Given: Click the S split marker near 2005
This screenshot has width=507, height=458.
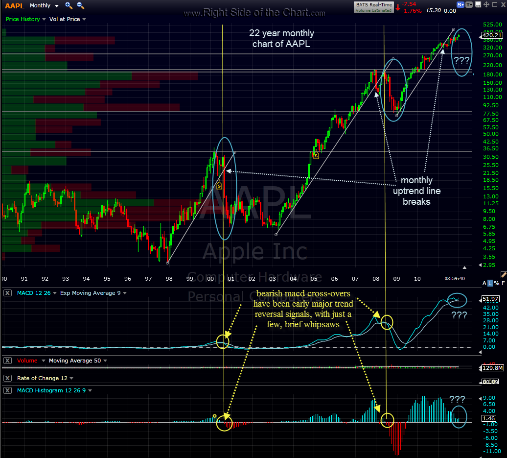Looking at the screenshot, I should tap(316, 156).
